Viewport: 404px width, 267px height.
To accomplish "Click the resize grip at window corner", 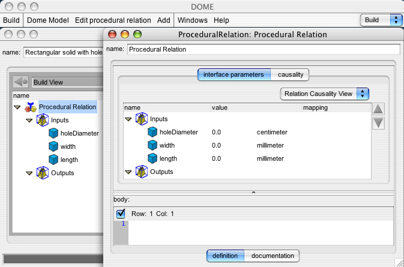I will pos(399,263).
